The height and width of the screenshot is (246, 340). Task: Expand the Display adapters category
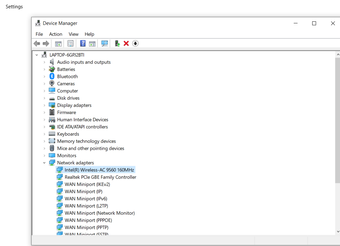pyautogui.click(x=45, y=105)
